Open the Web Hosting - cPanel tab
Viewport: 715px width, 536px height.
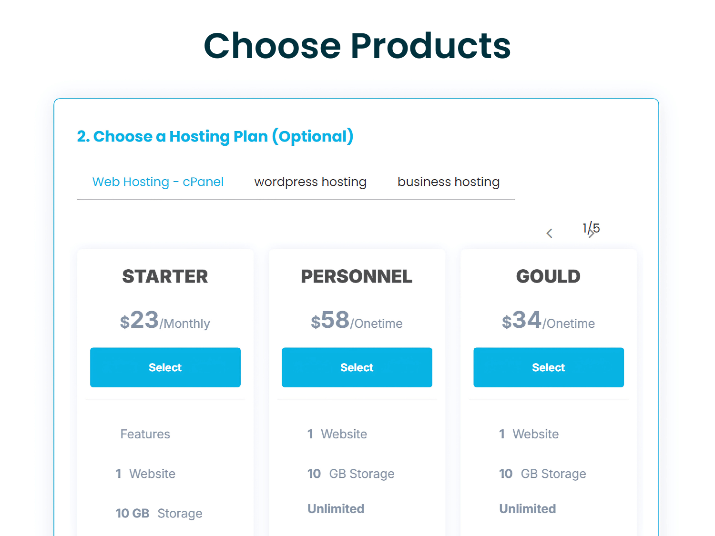pos(158,182)
